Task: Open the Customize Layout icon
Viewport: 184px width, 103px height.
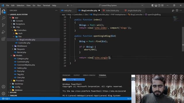Action: pos(162,5)
